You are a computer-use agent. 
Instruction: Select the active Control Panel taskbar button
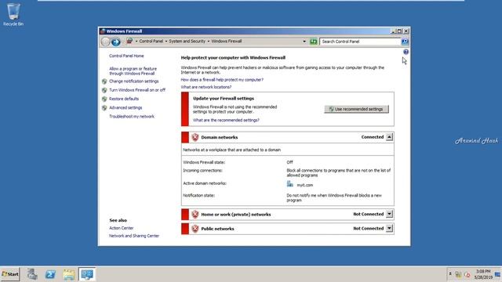[87, 274]
